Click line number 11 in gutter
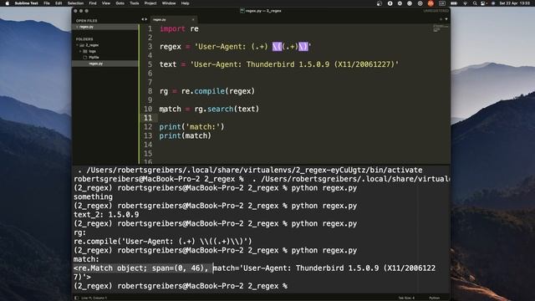 pos(148,118)
